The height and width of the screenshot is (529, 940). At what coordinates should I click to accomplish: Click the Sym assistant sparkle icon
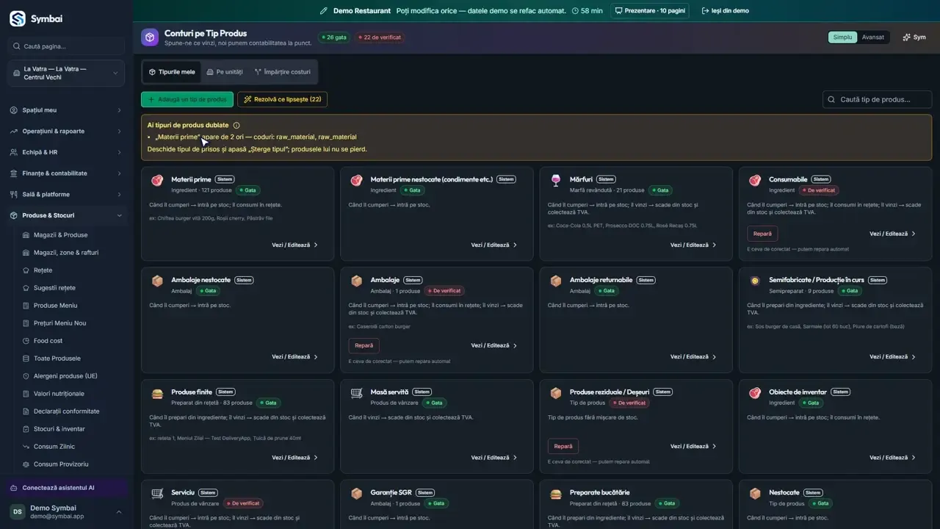(x=906, y=37)
